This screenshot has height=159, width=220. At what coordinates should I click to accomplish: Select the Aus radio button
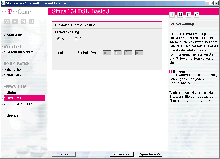[x=58, y=39]
